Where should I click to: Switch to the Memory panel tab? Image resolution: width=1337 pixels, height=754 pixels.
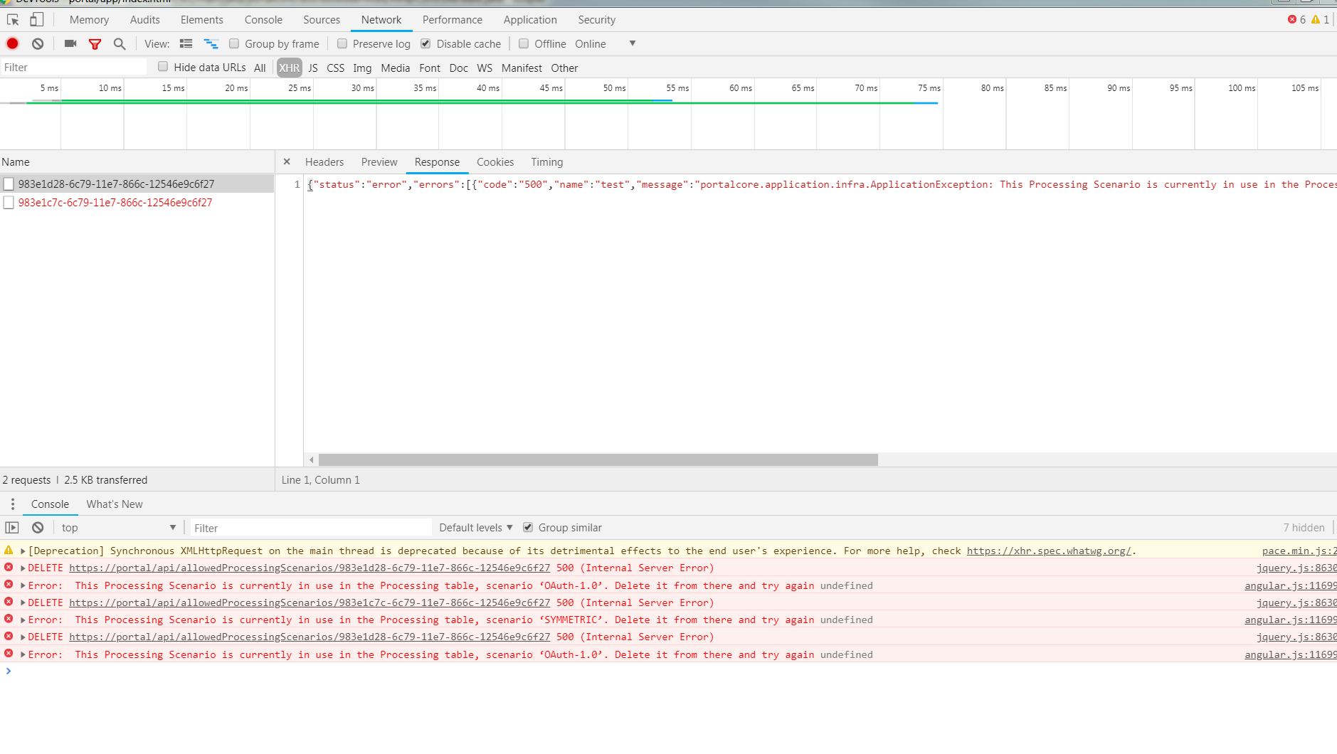(x=89, y=20)
